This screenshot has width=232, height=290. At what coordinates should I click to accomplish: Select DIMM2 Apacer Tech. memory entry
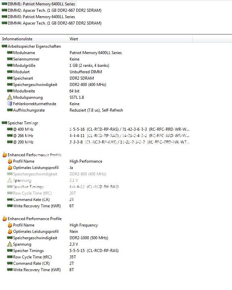54,10
